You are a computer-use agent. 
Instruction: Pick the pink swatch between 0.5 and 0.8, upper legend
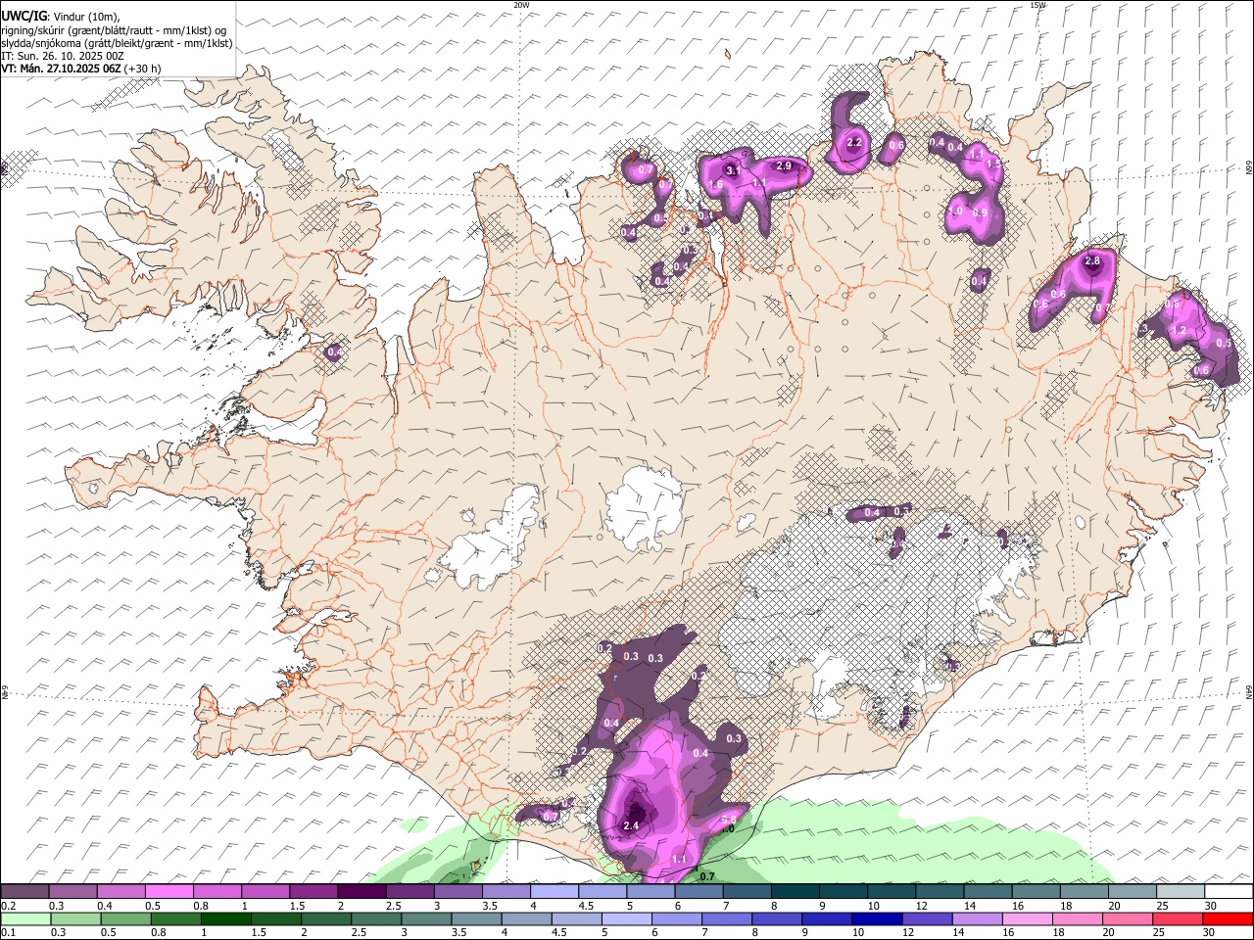pos(169,892)
